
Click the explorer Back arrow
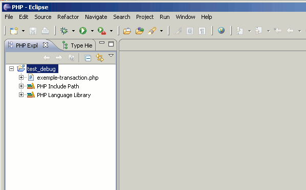click(x=47, y=58)
